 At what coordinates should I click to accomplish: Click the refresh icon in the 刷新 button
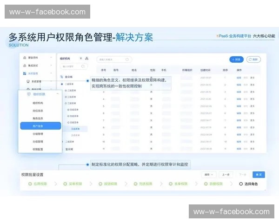click(x=250, y=59)
